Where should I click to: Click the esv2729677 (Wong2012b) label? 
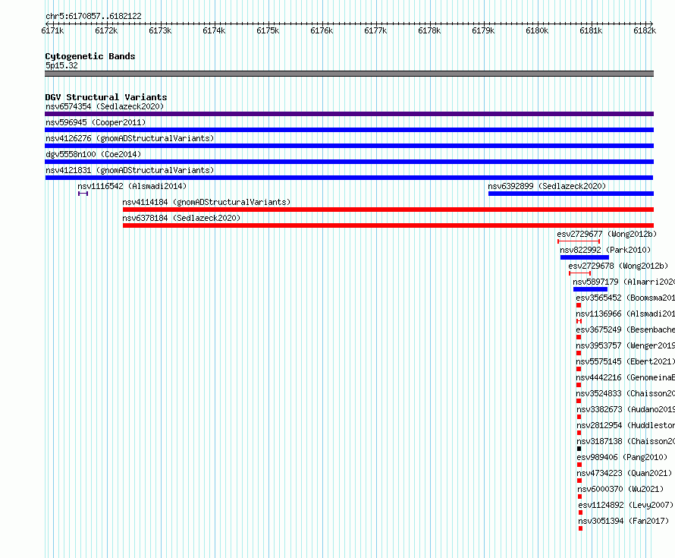tap(607, 234)
